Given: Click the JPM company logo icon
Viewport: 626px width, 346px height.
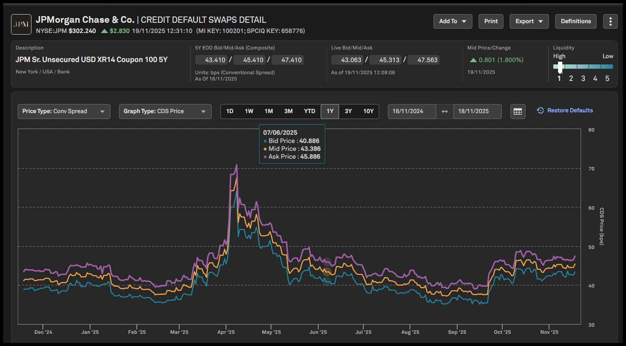Looking at the screenshot, I should click(x=21, y=24).
